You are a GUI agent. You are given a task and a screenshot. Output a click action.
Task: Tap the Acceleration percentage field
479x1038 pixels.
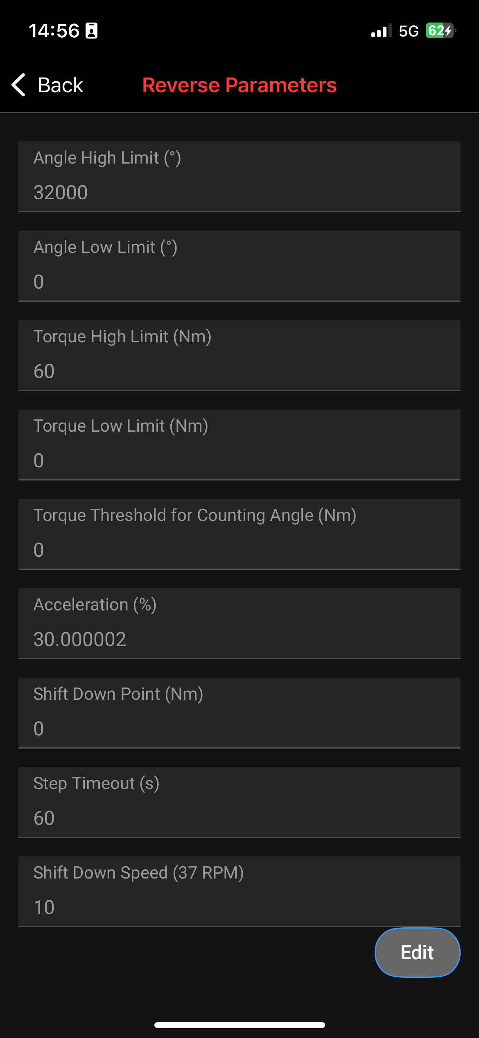pyautogui.click(x=239, y=624)
